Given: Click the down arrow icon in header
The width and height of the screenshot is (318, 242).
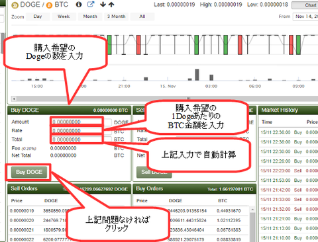Looking at the screenshot, I should (103, 5).
